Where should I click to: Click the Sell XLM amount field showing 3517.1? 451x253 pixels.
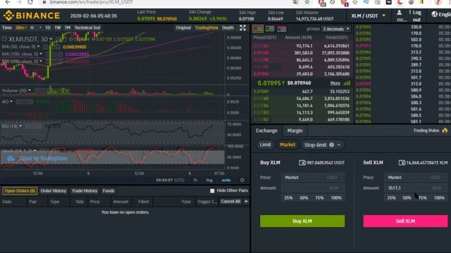(415, 188)
